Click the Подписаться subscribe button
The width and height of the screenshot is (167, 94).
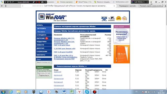[44, 75]
